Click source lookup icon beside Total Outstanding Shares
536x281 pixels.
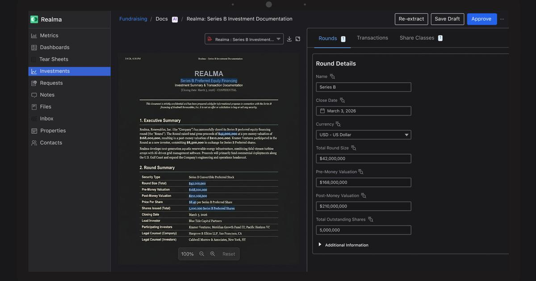(x=371, y=219)
